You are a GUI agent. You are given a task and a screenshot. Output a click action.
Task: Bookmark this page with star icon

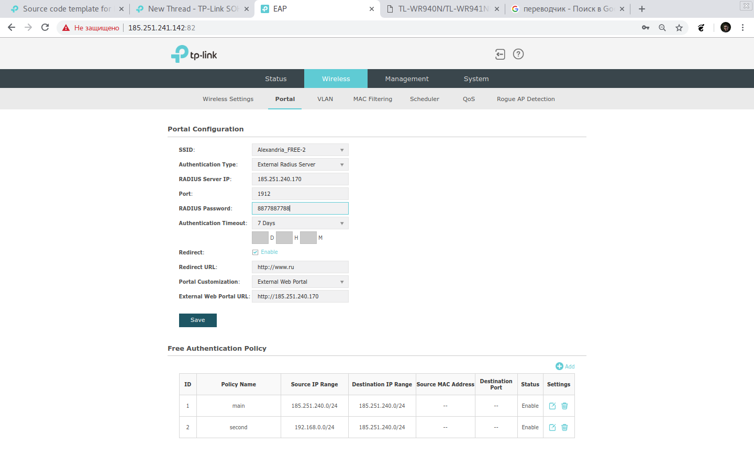point(679,28)
